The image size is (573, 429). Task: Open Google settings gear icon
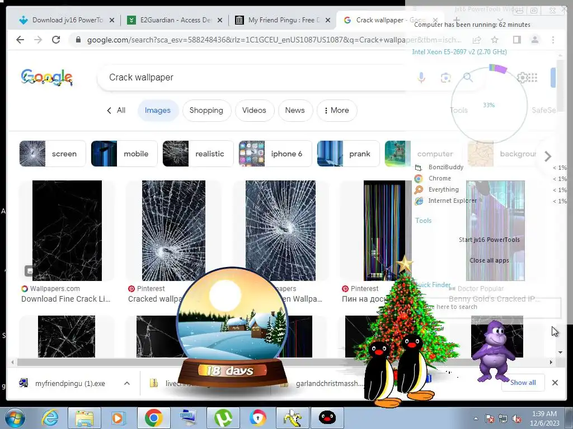point(522,77)
